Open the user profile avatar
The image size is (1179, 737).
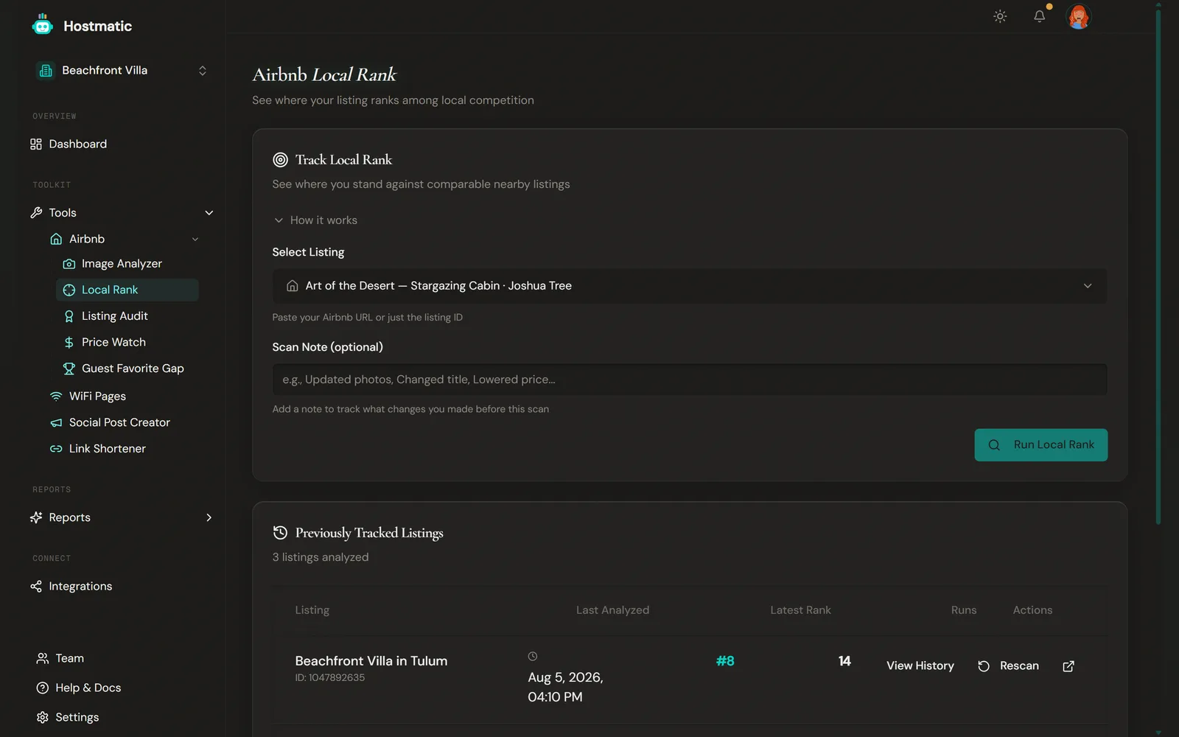pyautogui.click(x=1079, y=16)
